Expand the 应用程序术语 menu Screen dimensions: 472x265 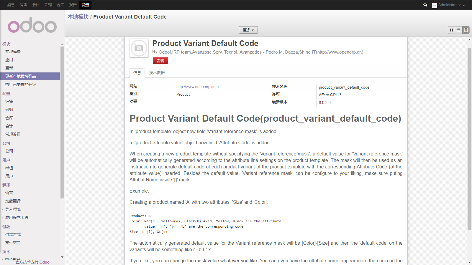click(x=17, y=218)
